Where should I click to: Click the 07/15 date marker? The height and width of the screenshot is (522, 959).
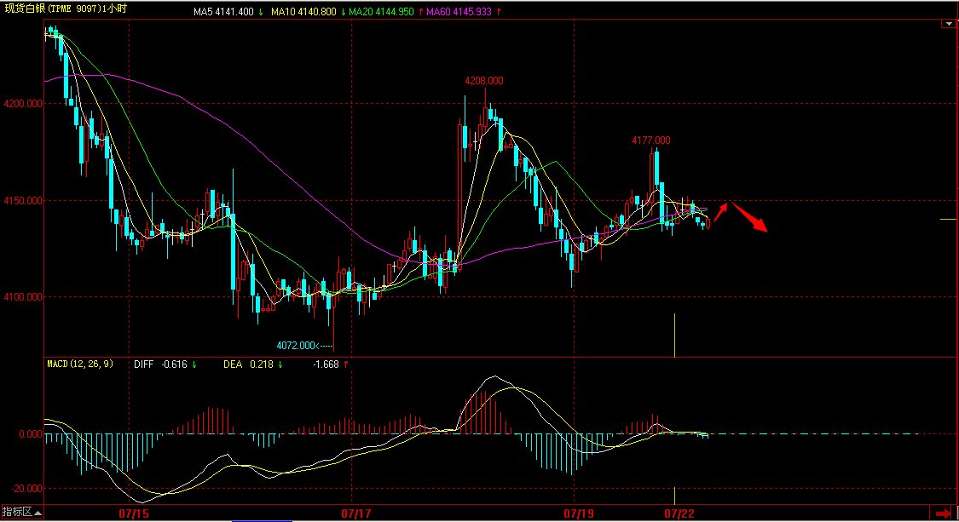[133, 513]
